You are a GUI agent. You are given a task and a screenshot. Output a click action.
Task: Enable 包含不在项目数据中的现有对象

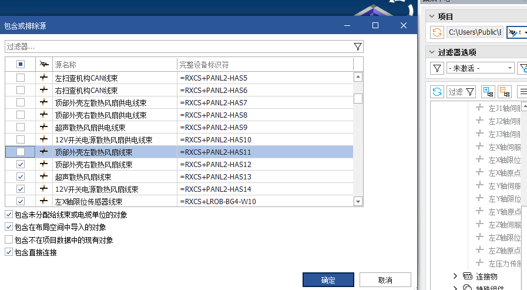coord(9,239)
